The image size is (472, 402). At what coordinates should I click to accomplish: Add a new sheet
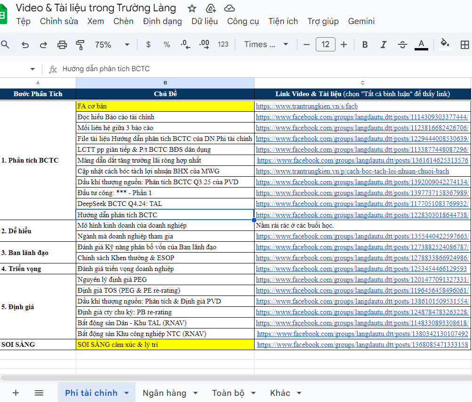(16, 393)
